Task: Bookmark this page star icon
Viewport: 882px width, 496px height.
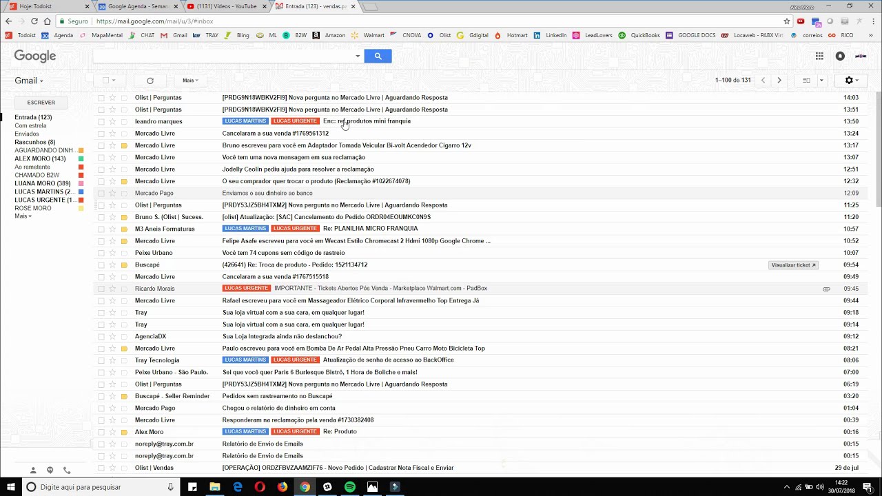Action: click(x=787, y=21)
